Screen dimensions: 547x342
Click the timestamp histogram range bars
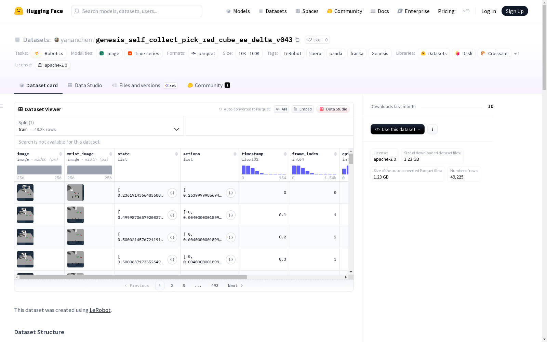[264, 170]
